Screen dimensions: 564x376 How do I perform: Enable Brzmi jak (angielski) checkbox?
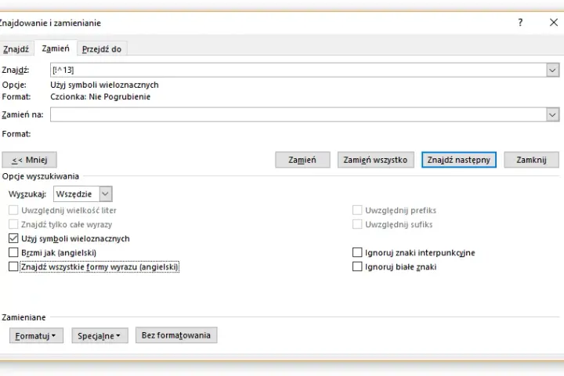click(x=13, y=252)
